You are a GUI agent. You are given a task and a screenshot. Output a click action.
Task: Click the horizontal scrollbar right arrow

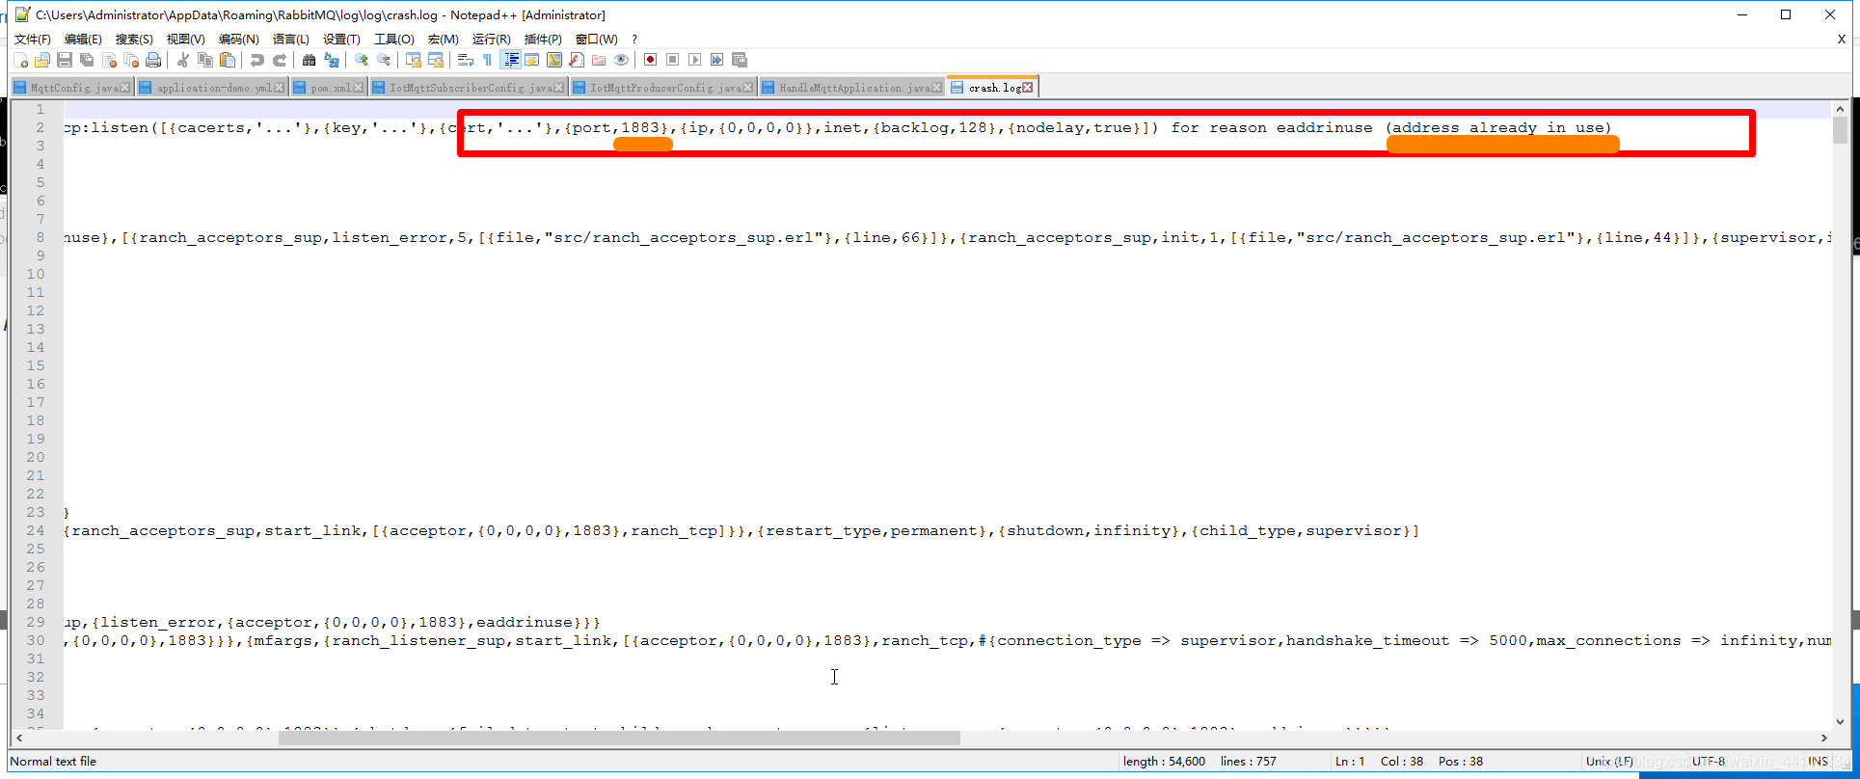[x=1823, y=739]
